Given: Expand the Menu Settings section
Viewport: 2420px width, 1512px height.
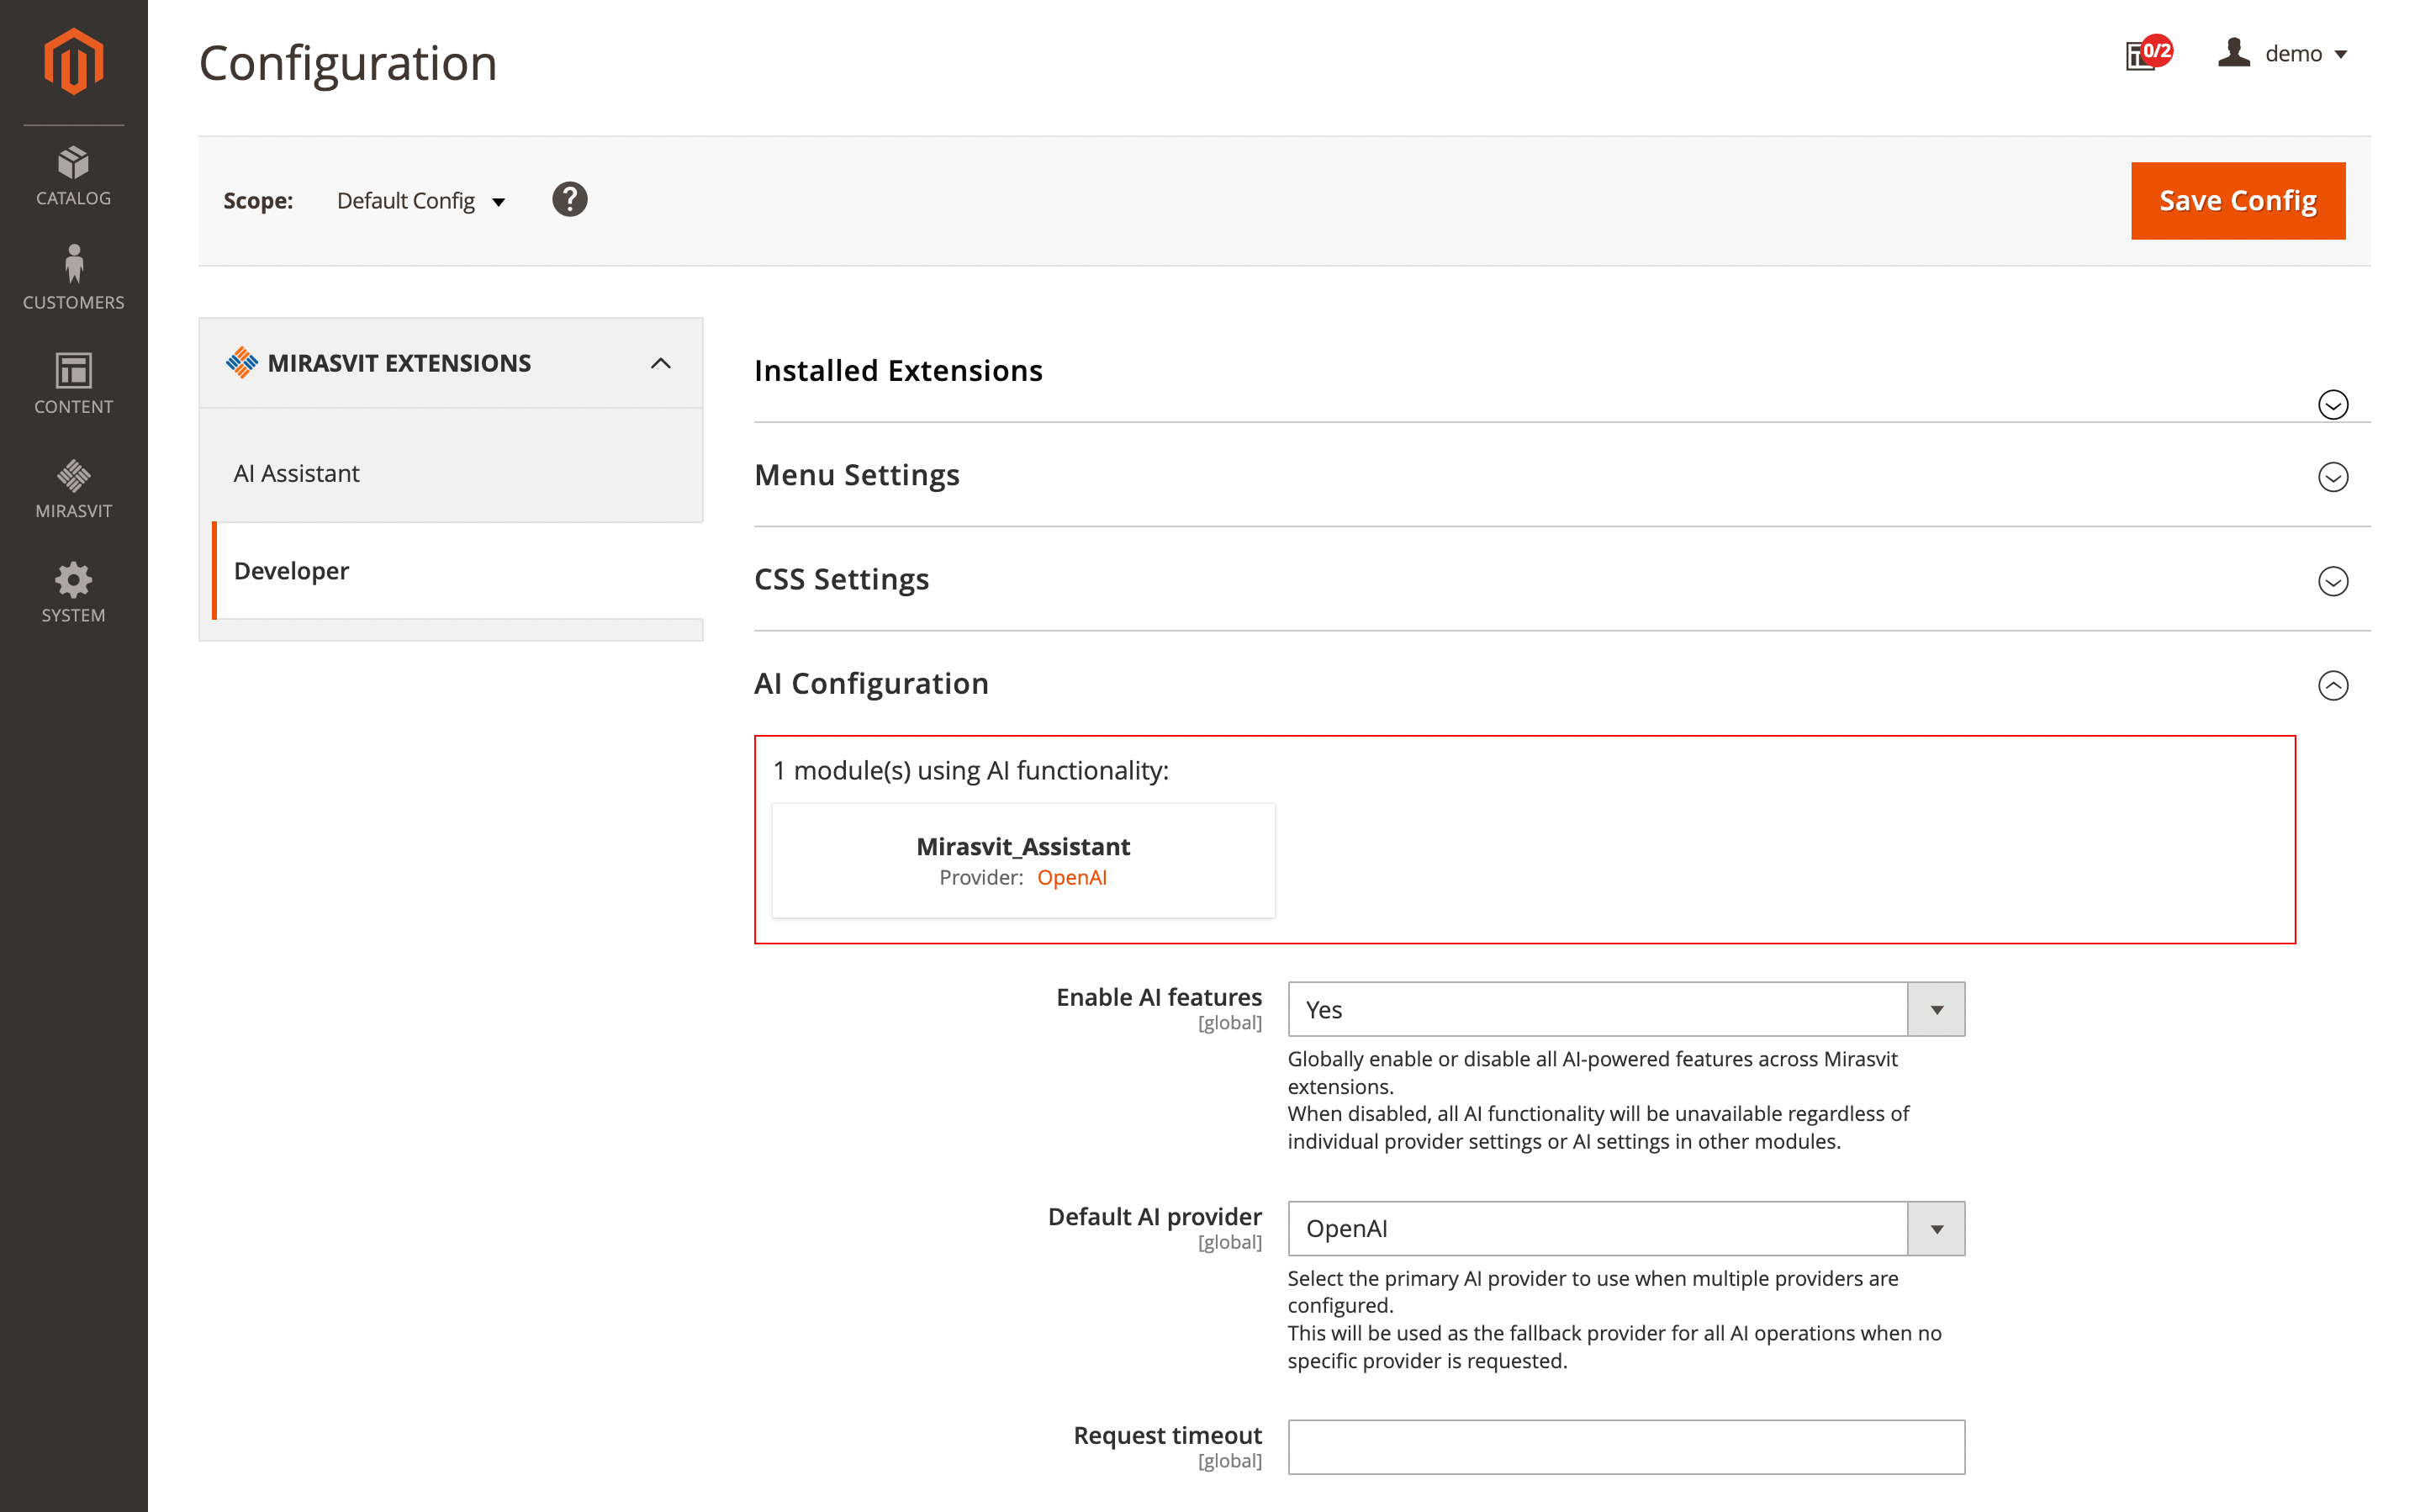Looking at the screenshot, I should tap(2332, 477).
